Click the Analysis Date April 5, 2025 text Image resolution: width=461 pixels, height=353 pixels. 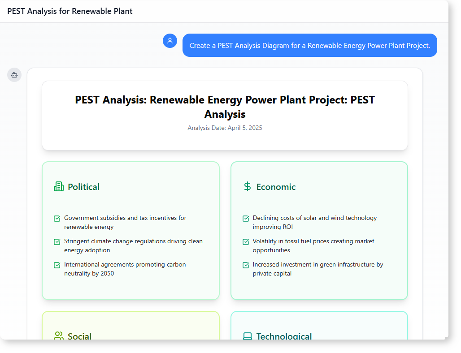click(225, 128)
